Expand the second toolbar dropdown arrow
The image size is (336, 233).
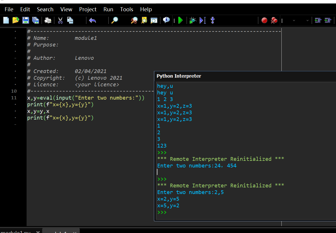[307, 20]
